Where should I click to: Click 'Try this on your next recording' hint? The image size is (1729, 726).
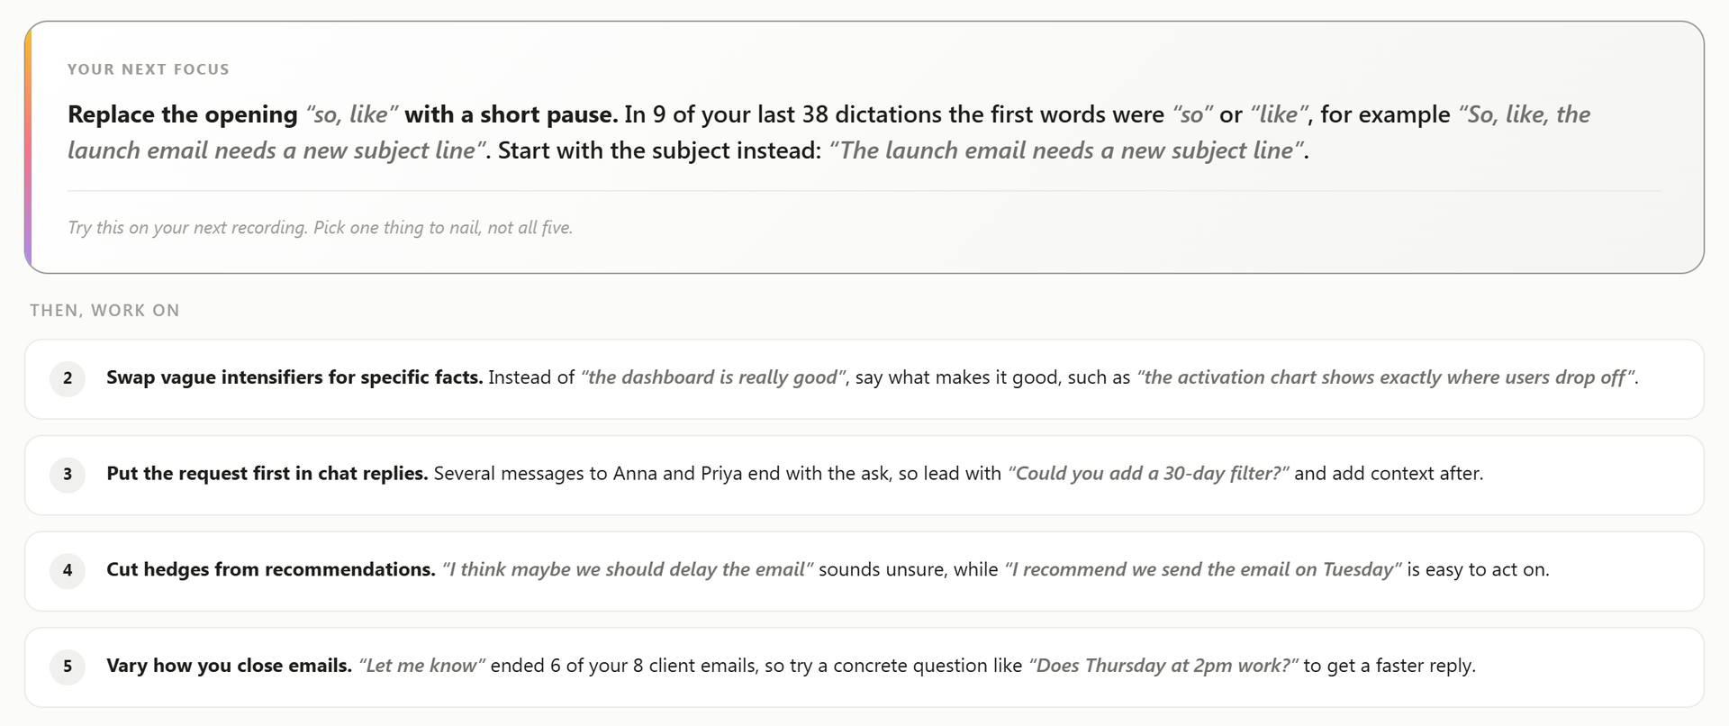pyautogui.click(x=321, y=228)
